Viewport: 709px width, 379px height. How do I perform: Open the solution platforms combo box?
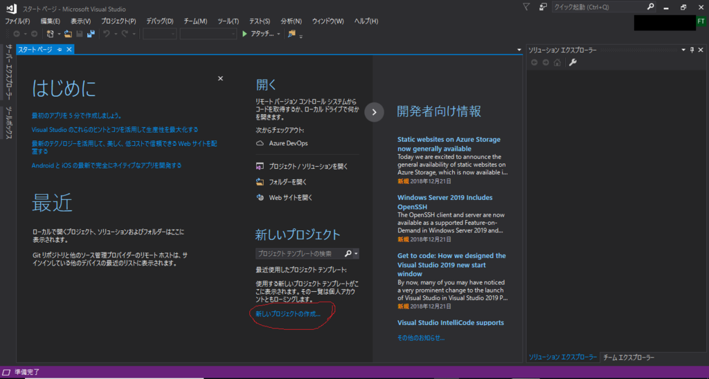[208, 34]
